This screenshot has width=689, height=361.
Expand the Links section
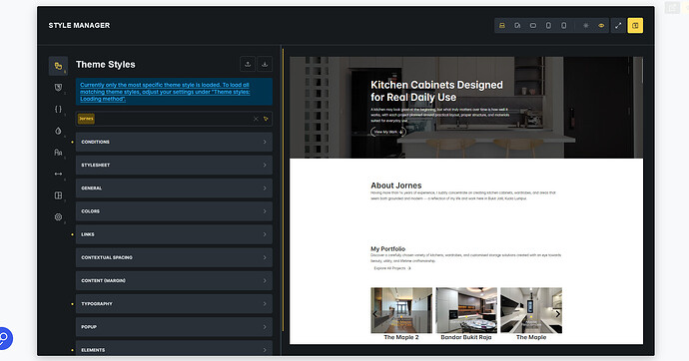[x=174, y=234]
